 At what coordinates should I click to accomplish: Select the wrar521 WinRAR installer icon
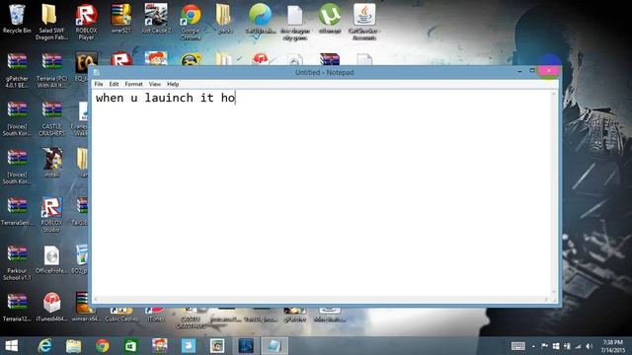pyautogui.click(x=120, y=19)
